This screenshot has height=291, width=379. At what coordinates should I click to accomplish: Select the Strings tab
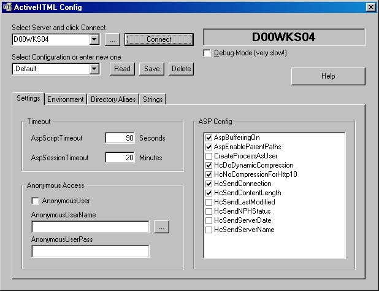click(x=153, y=99)
